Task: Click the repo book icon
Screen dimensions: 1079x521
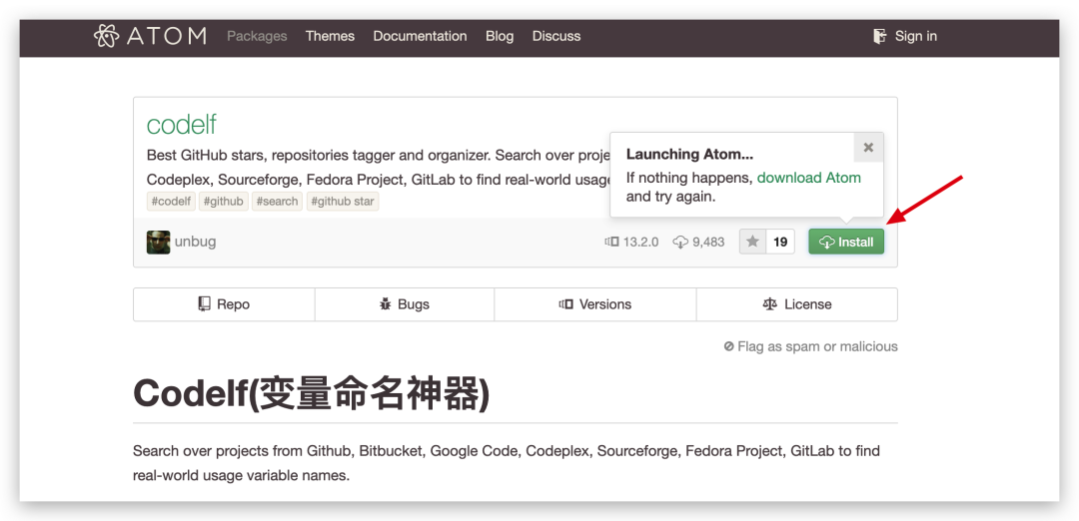Action: point(205,303)
